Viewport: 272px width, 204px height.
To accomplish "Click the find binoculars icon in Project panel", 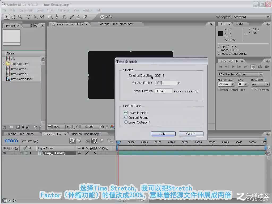I will 5,127.
